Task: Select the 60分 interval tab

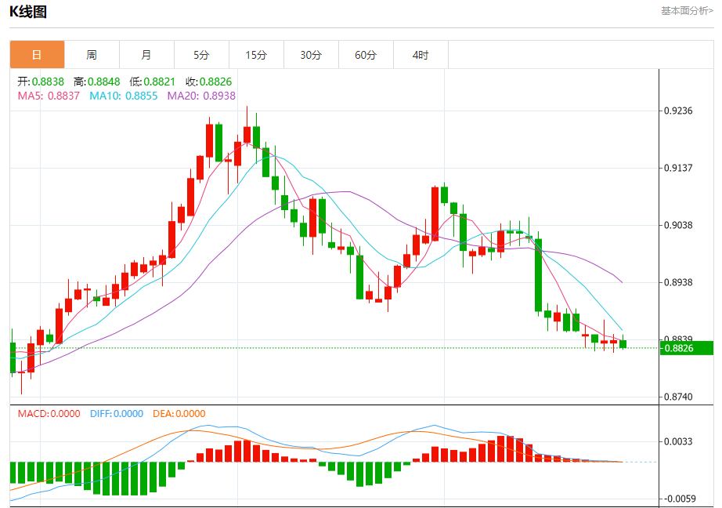Action: coord(366,55)
